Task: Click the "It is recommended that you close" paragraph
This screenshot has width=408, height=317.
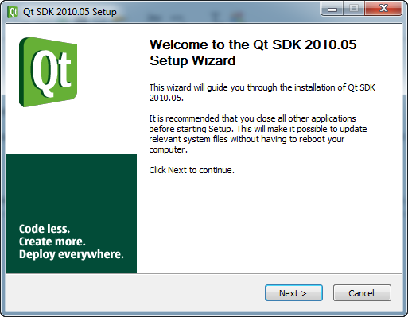Action: (258, 134)
